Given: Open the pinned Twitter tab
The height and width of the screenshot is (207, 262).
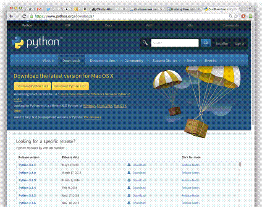Looking at the screenshot, I should point(48,9).
